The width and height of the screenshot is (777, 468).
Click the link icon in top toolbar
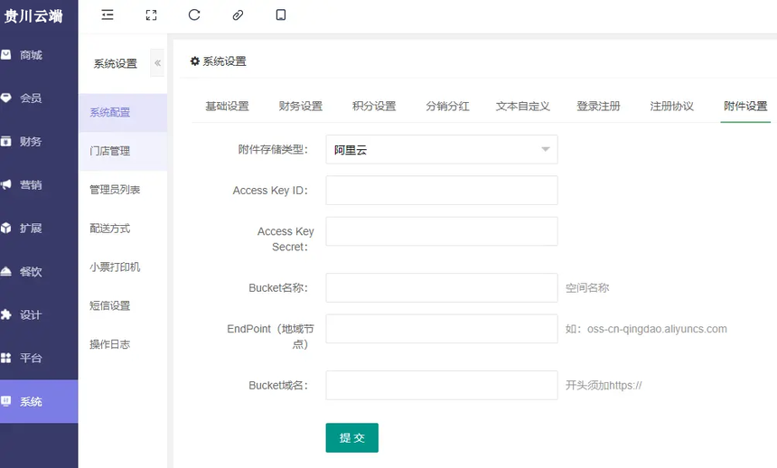click(238, 14)
